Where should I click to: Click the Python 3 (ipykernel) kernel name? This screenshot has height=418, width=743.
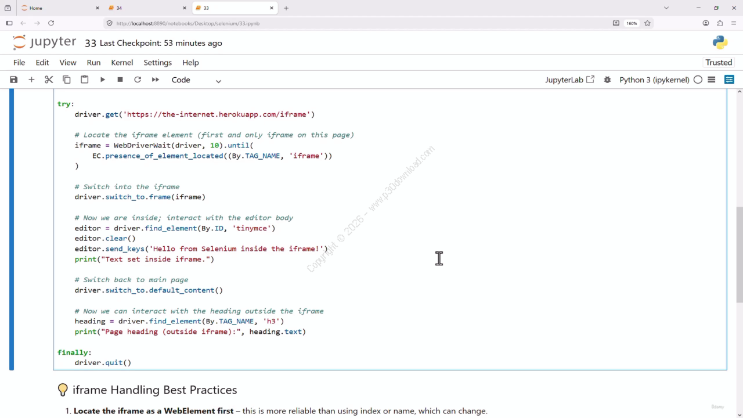pos(654,80)
